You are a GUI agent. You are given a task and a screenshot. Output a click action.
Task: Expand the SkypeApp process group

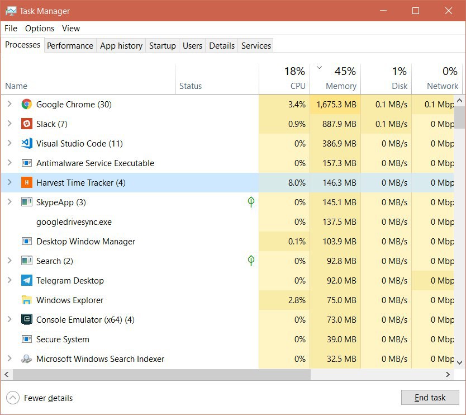click(9, 202)
